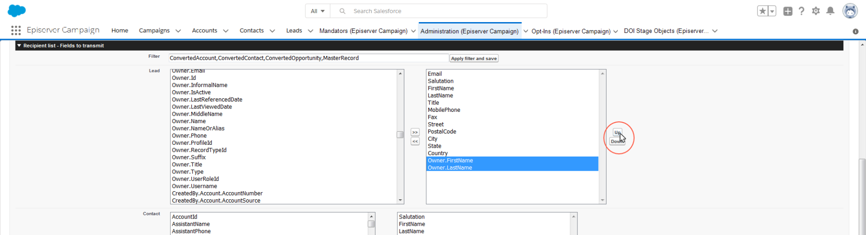Click the global actions plus icon
The width and height of the screenshot is (866, 235).
coord(788,11)
